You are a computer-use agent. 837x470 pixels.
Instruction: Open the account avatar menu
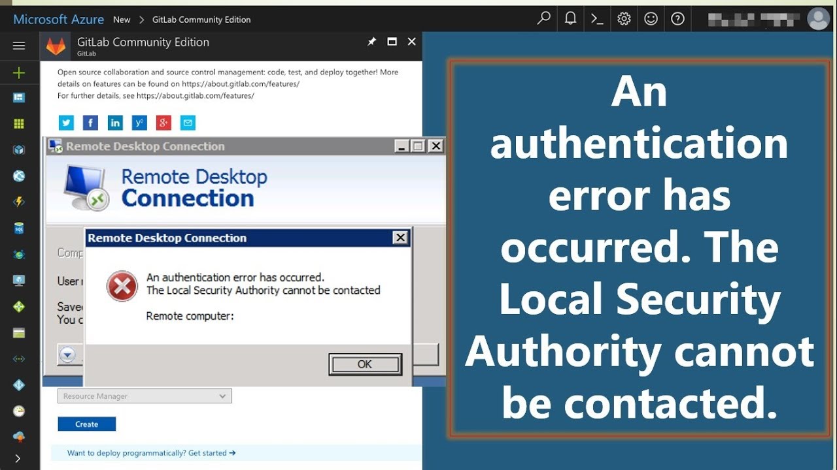pos(818,19)
